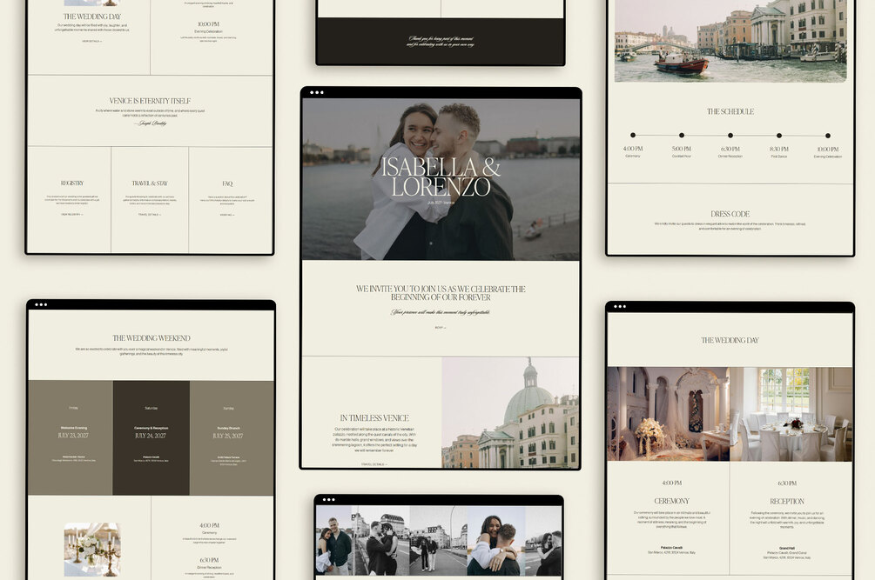Viewport: 875px width, 580px height.
Task: Click VIEW DETAILS under The Wedding Day
Action: pyautogui.click(x=92, y=41)
